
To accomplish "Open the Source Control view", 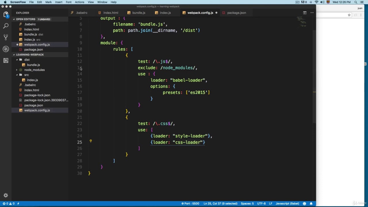I will tap(6, 37).
